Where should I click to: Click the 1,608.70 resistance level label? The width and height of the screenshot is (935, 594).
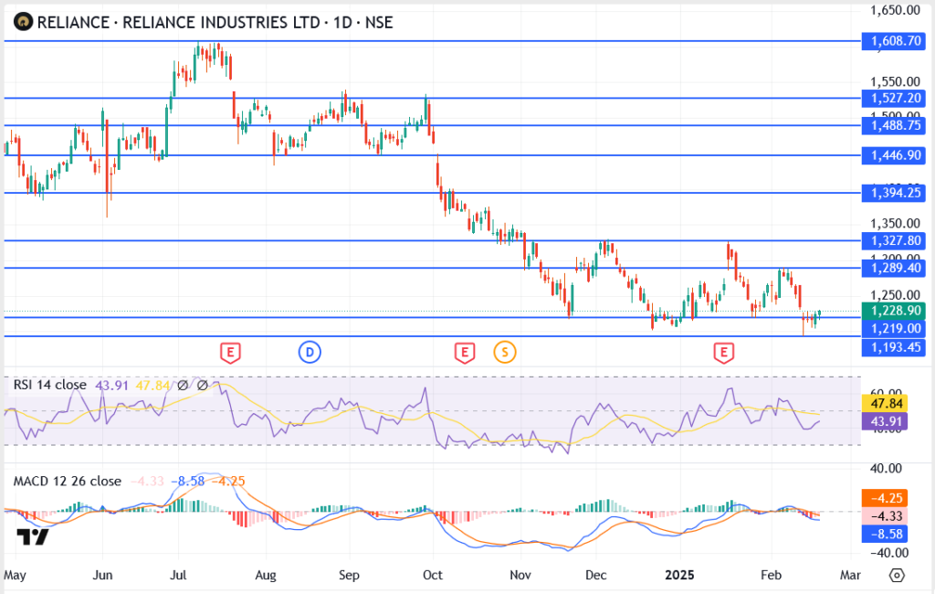tap(895, 41)
